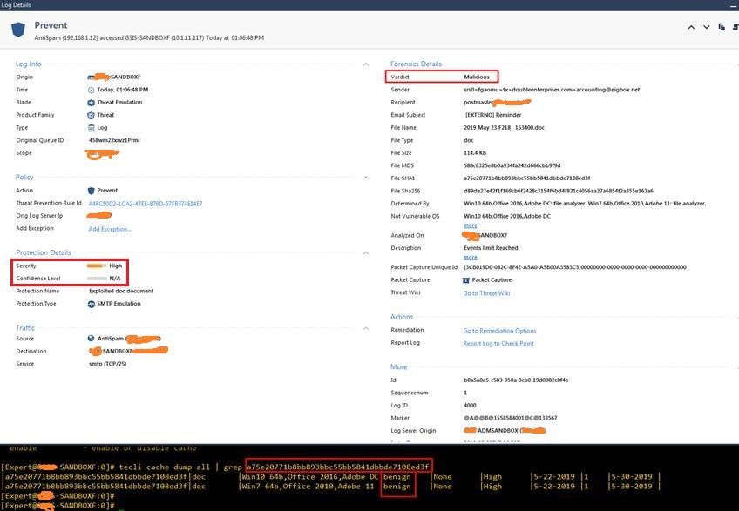Click Report Log to Check Point

point(498,343)
